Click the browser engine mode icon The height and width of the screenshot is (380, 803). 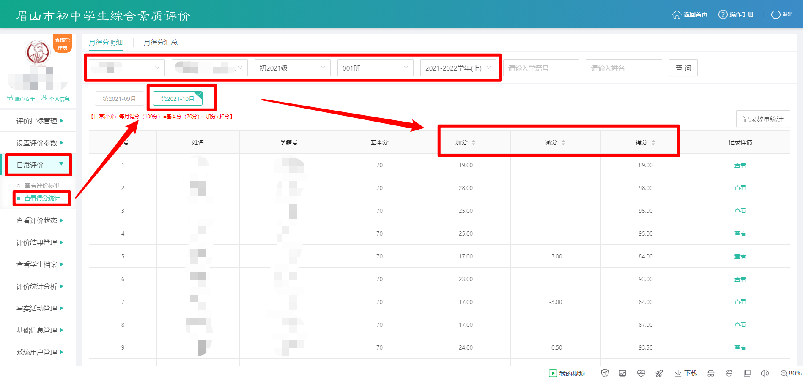729,373
